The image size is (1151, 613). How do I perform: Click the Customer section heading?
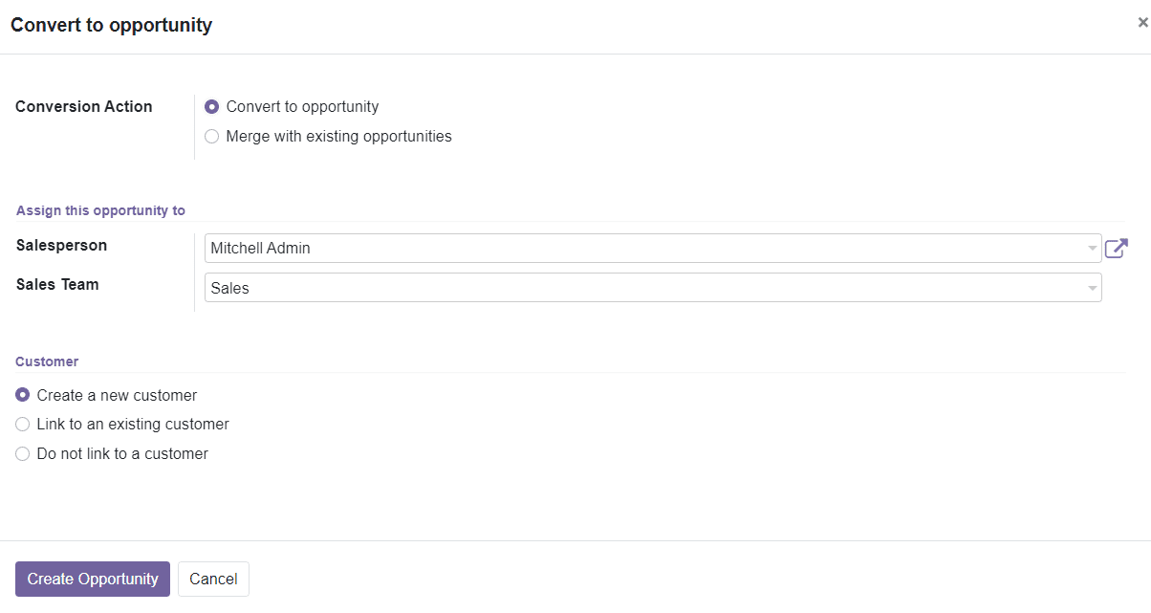(46, 361)
